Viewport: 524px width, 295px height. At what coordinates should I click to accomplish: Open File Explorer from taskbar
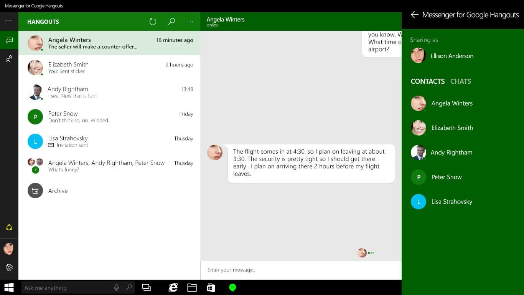coord(192,287)
